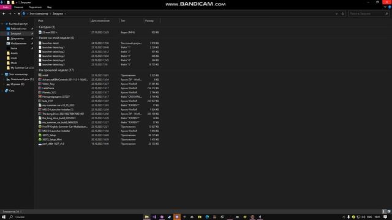
Task: Click the 360TS_Setup_Mini application icon
Action: [40, 139]
